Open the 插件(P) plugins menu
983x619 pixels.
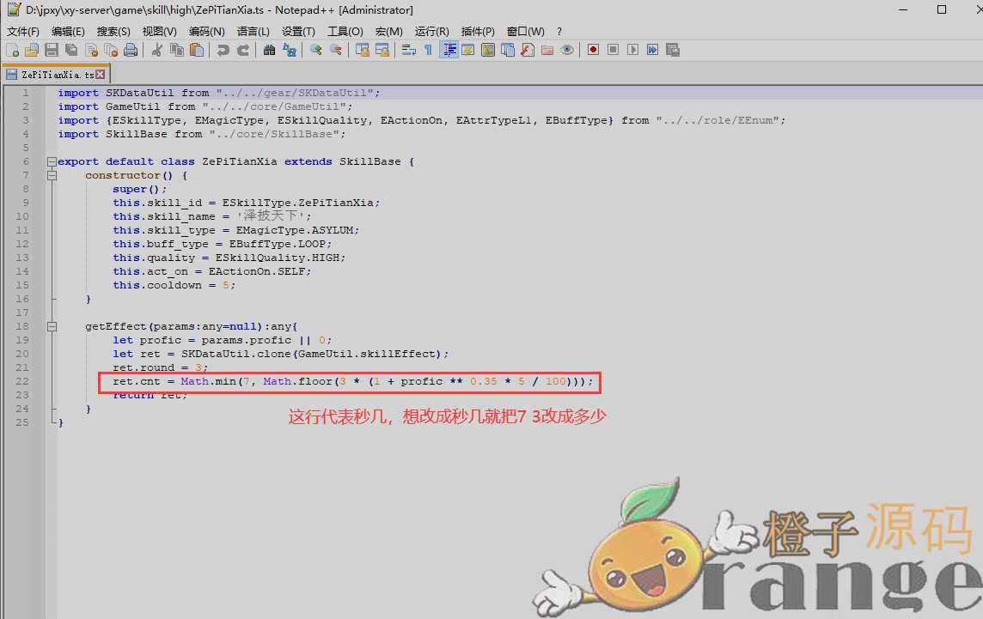(478, 32)
